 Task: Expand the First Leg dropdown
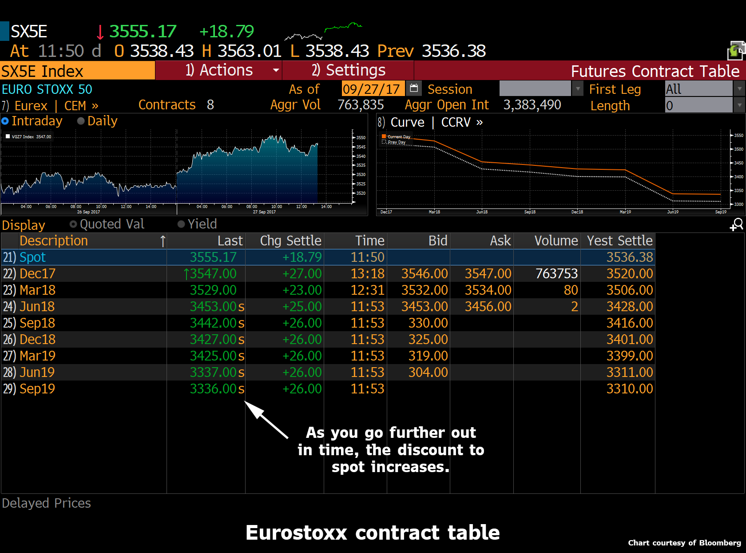pos(739,88)
